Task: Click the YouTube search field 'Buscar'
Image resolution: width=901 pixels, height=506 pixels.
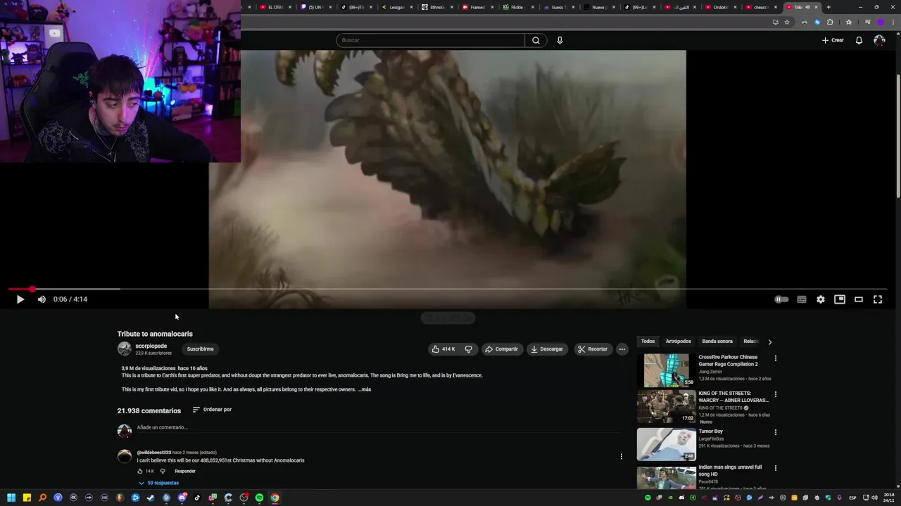Action: [x=431, y=40]
